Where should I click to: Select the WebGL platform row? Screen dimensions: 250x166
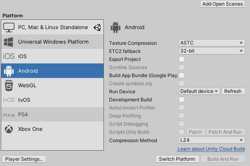tap(52, 85)
